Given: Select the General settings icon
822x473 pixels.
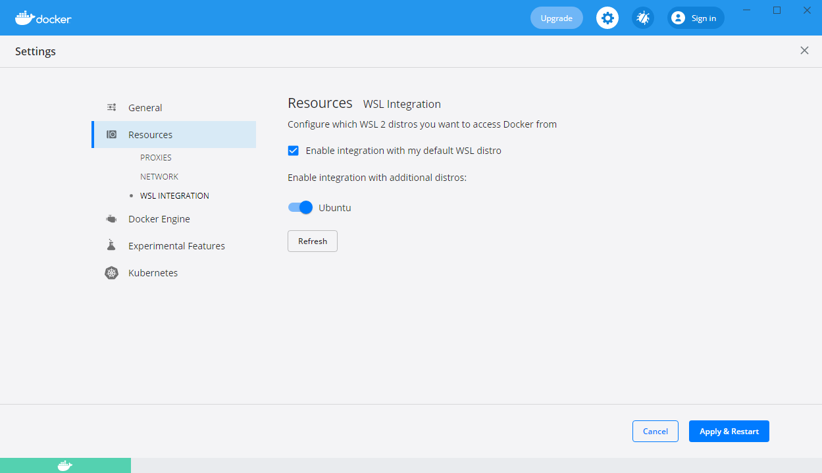Looking at the screenshot, I should [x=111, y=107].
